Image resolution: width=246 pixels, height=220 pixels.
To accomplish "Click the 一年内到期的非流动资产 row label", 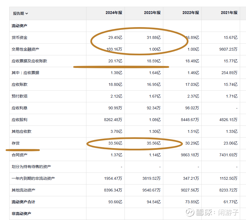I will tap(33, 178).
